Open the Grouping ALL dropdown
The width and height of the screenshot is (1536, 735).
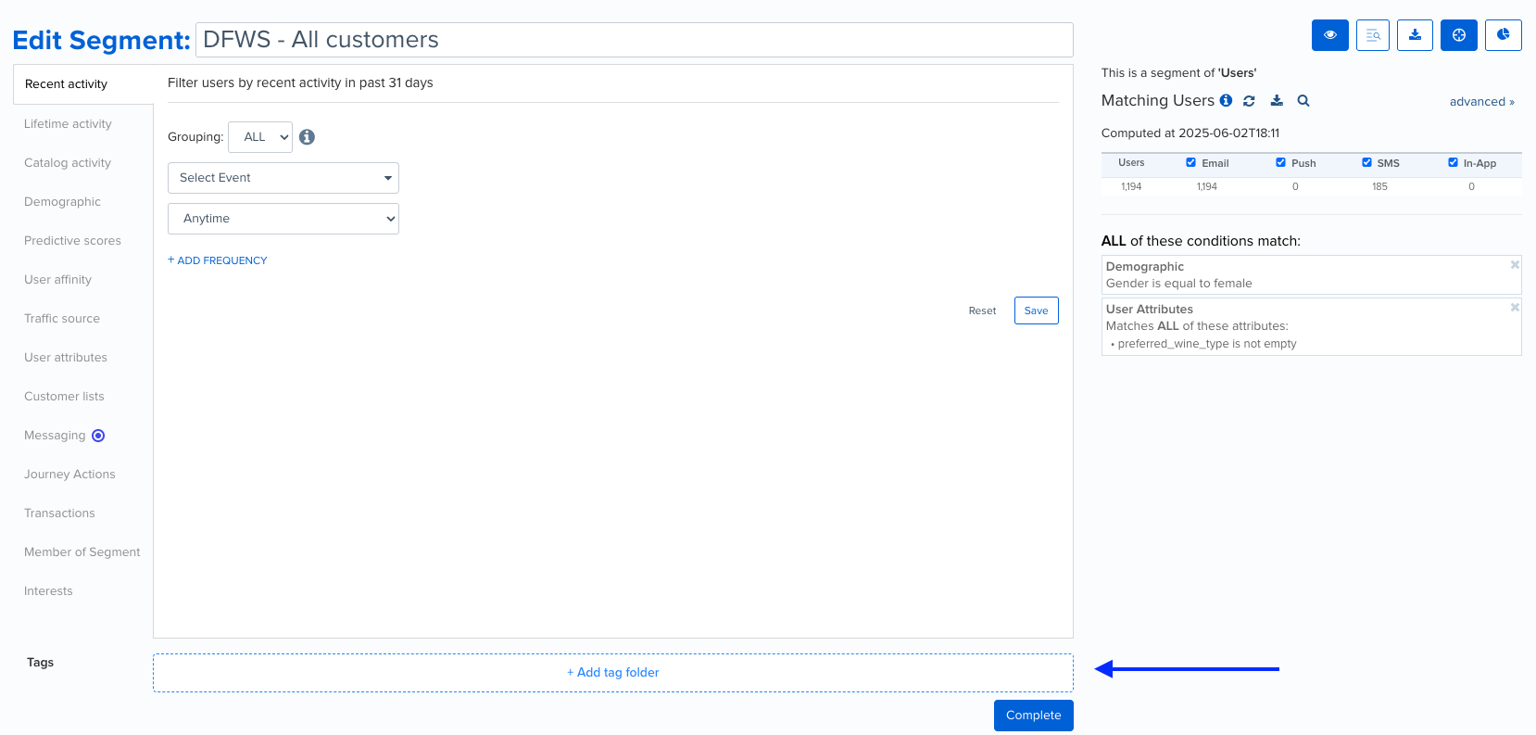(260, 137)
